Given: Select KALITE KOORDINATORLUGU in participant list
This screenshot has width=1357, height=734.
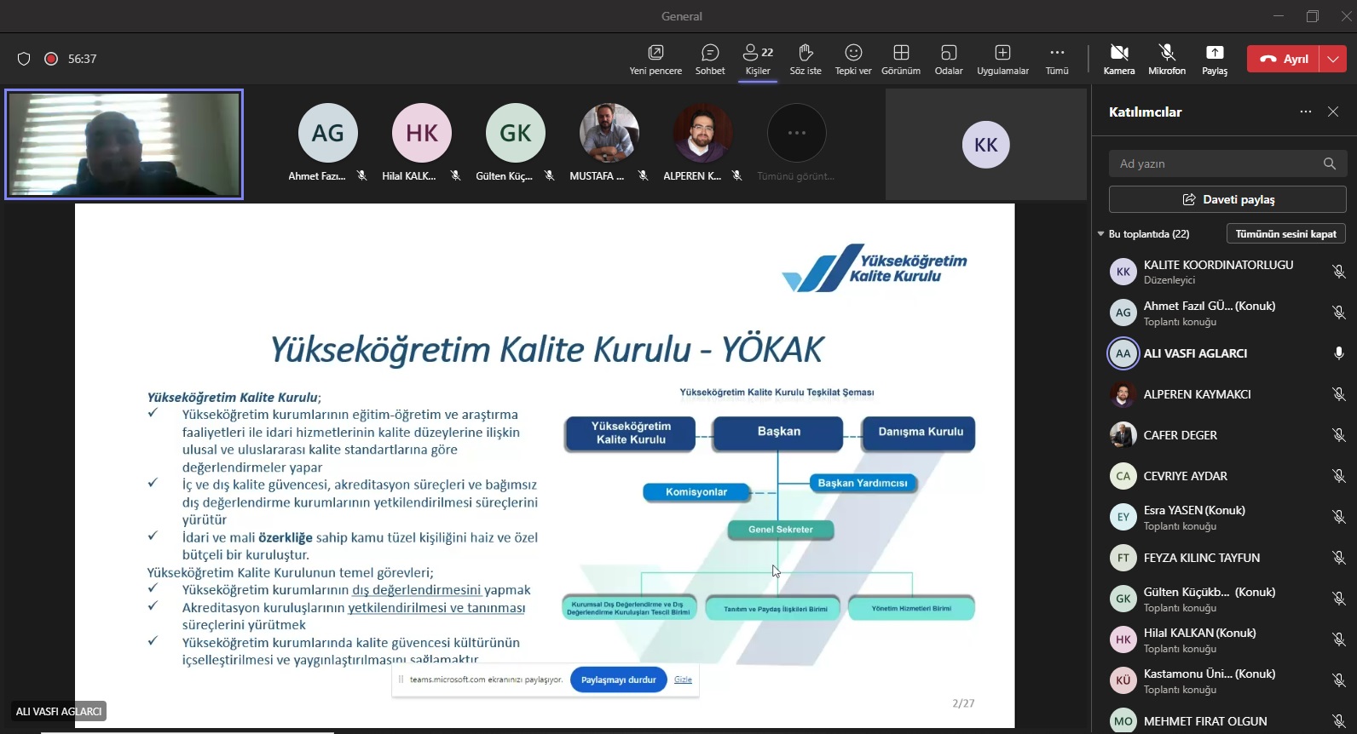Looking at the screenshot, I should 1227,272.
